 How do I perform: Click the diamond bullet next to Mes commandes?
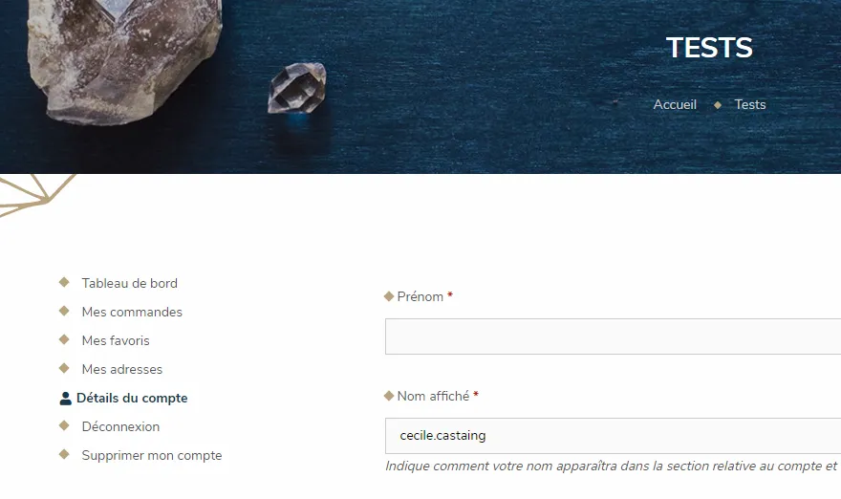(x=64, y=311)
